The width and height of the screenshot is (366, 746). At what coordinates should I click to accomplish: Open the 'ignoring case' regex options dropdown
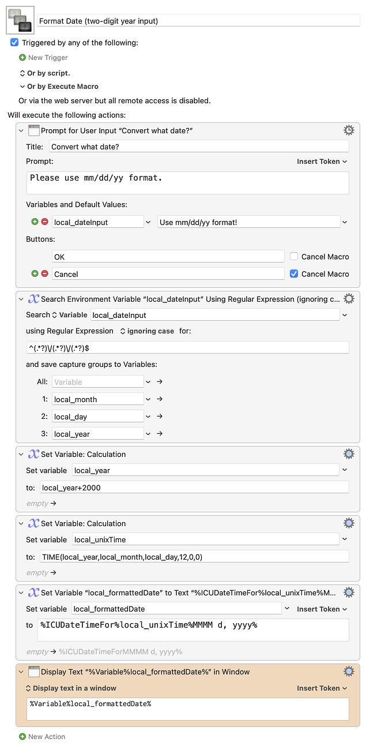[x=146, y=331]
